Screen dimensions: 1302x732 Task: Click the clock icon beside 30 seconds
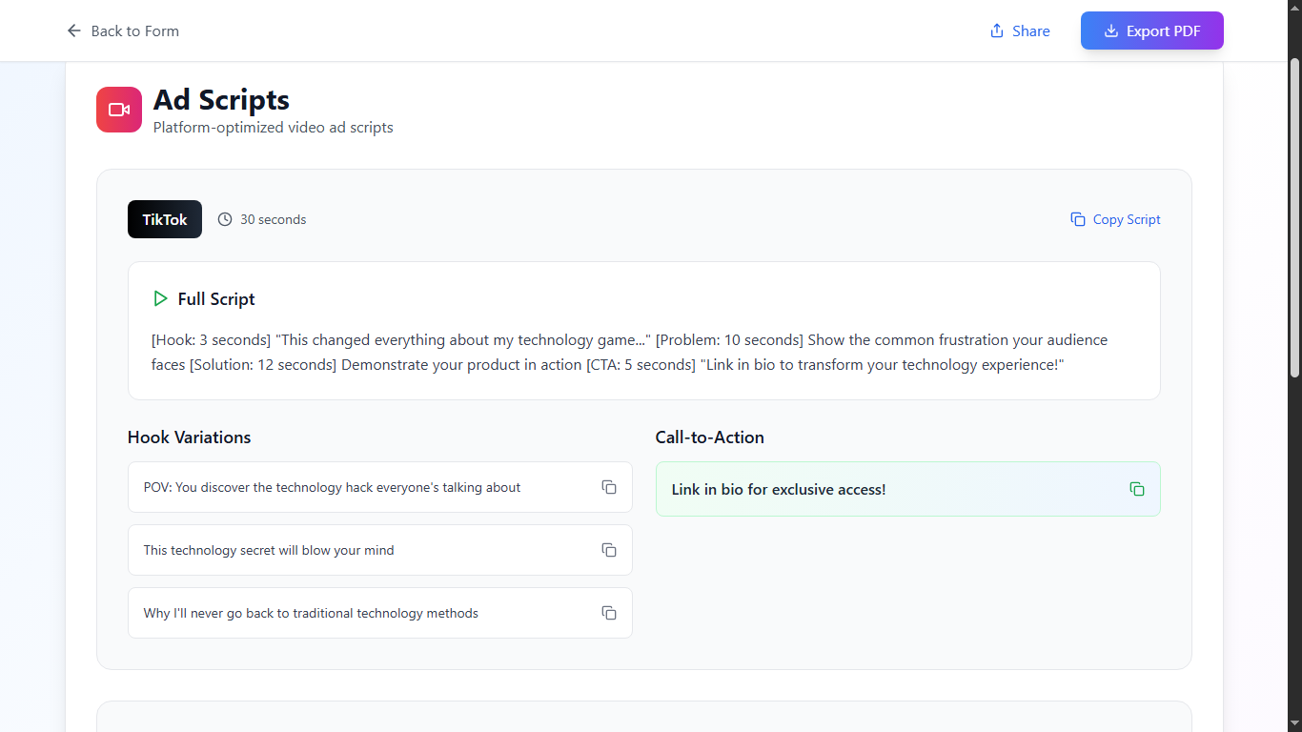pos(225,219)
